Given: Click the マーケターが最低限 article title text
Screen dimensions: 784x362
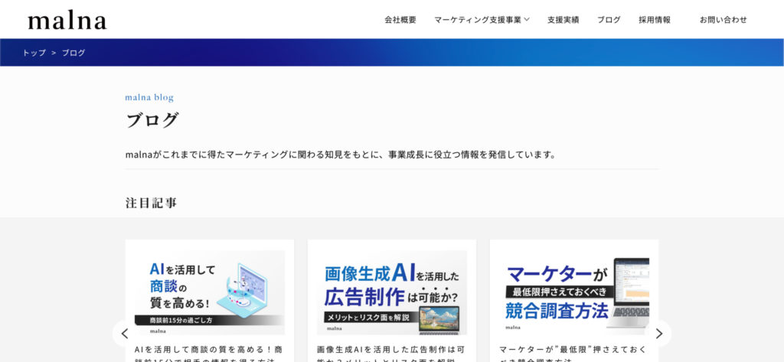Looking at the screenshot, I should 573,349.
